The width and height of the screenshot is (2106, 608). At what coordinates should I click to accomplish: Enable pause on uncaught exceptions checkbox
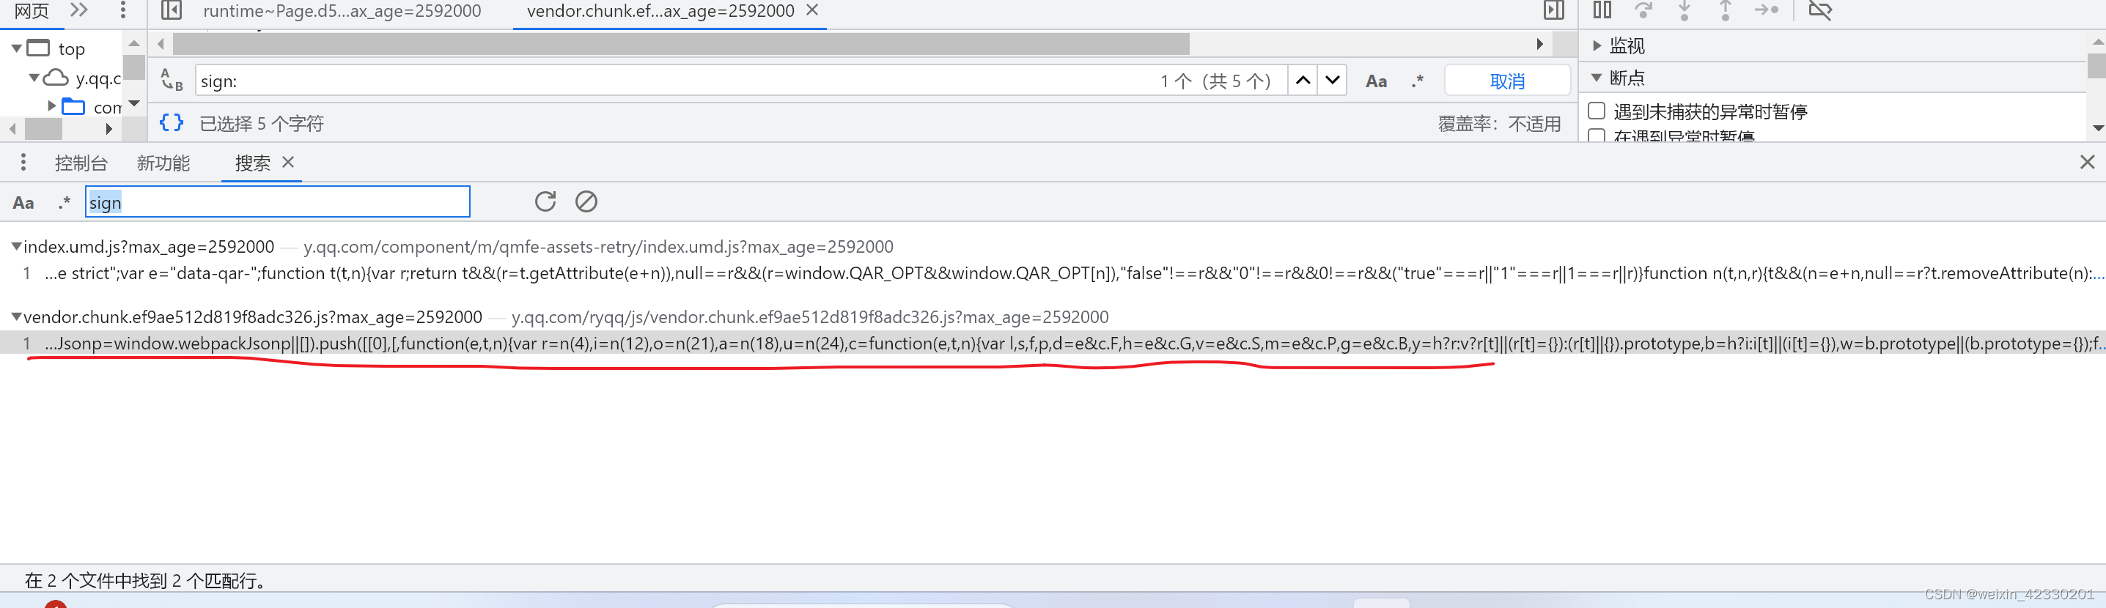(x=1596, y=111)
